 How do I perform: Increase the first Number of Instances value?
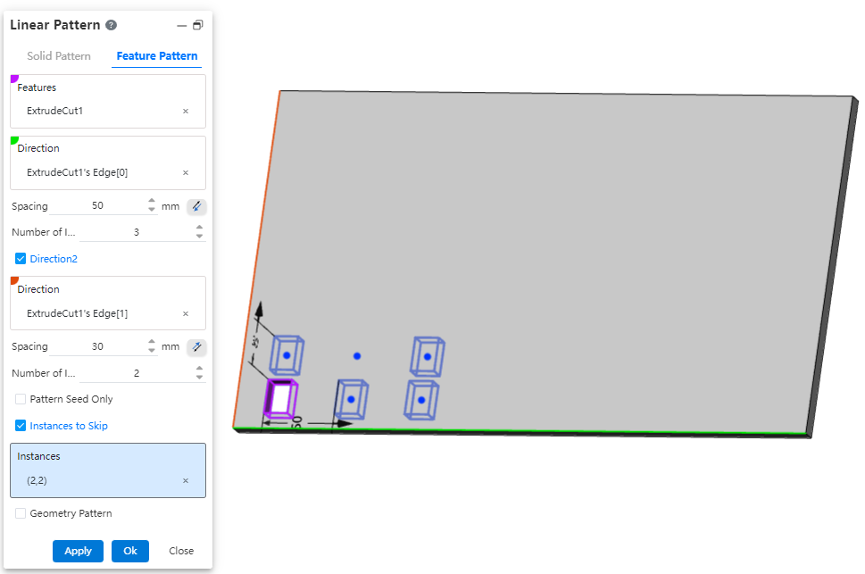pyautogui.click(x=199, y=228)
